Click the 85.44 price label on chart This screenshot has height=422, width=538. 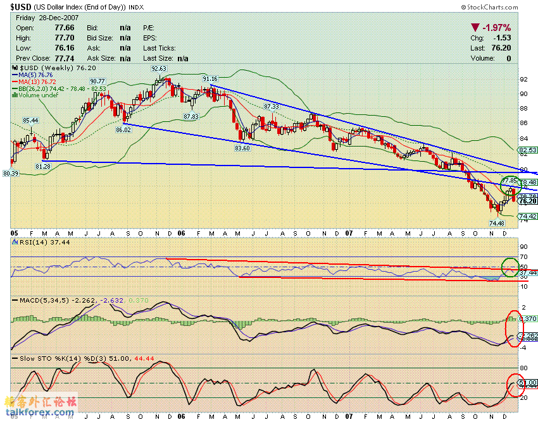coord(30,120)
